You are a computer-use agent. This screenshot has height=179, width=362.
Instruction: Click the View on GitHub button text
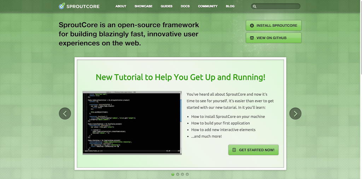click(271, 38)
